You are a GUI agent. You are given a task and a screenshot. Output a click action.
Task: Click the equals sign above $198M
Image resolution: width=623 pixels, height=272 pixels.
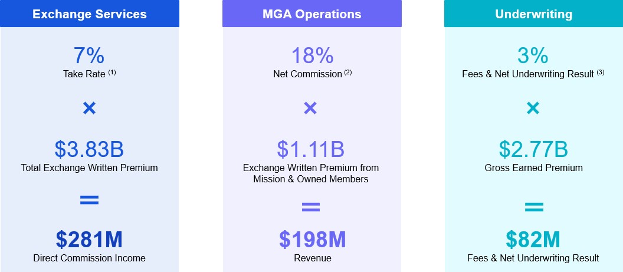[x=311, y=207]
